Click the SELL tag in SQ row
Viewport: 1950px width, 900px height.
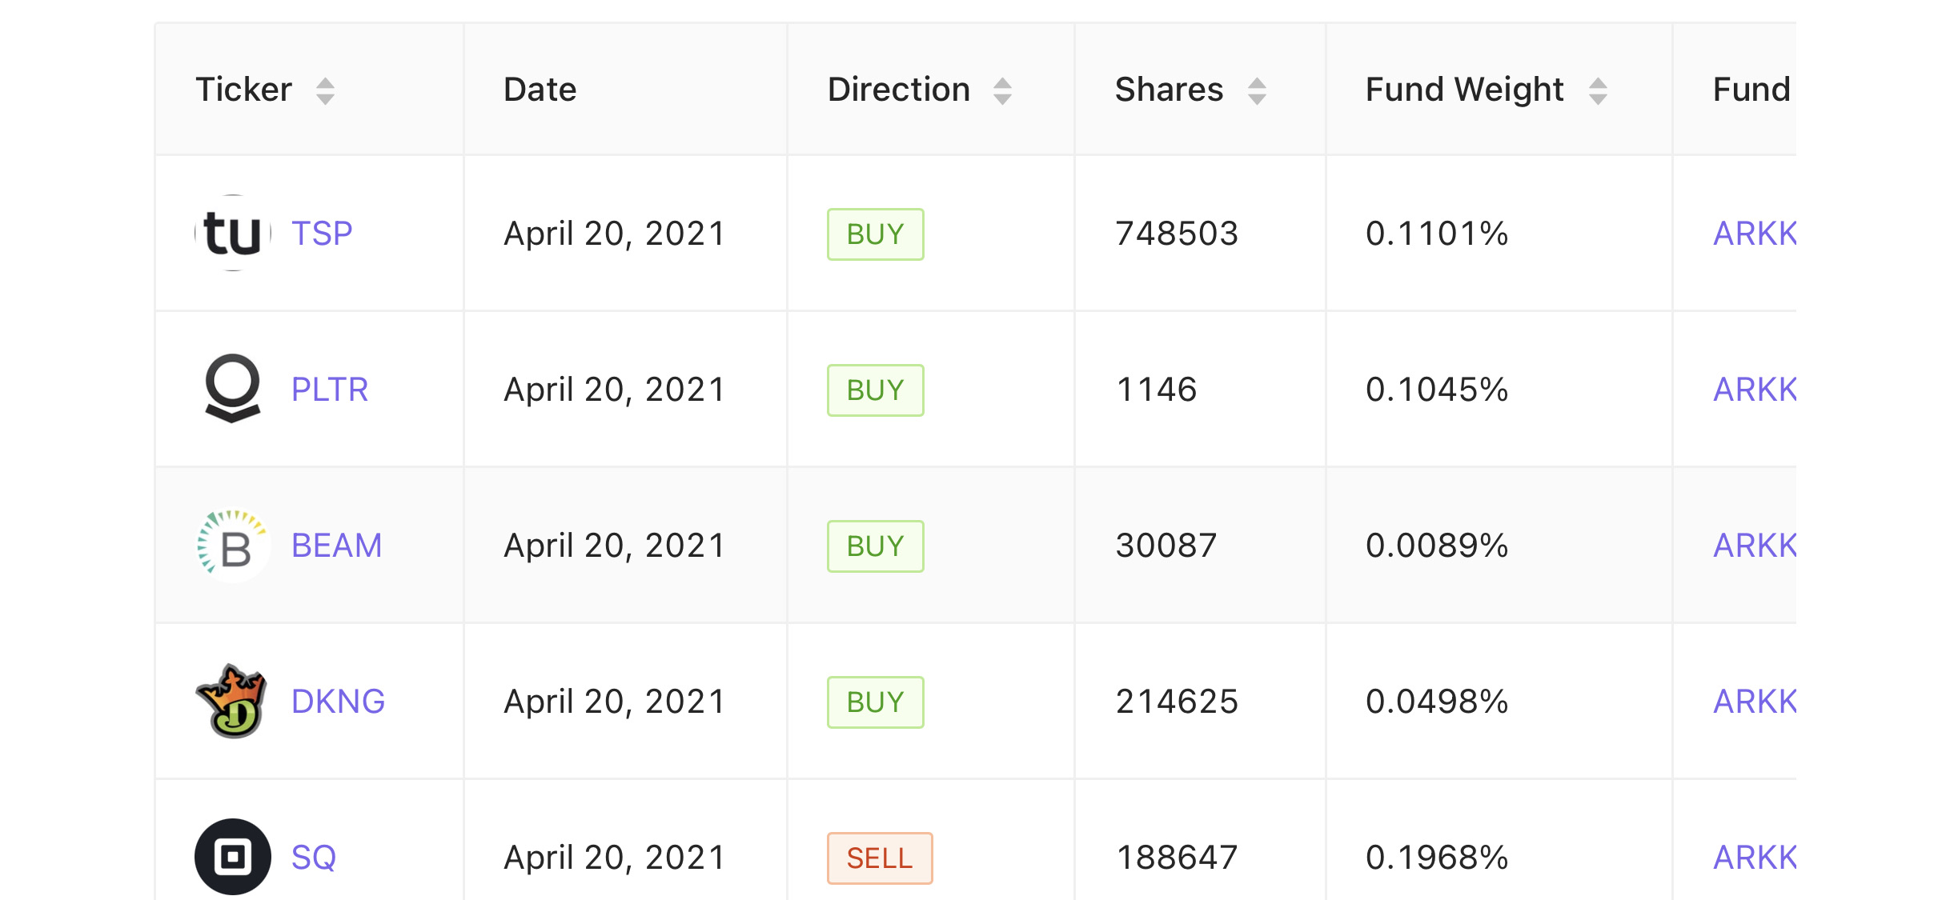880,858
